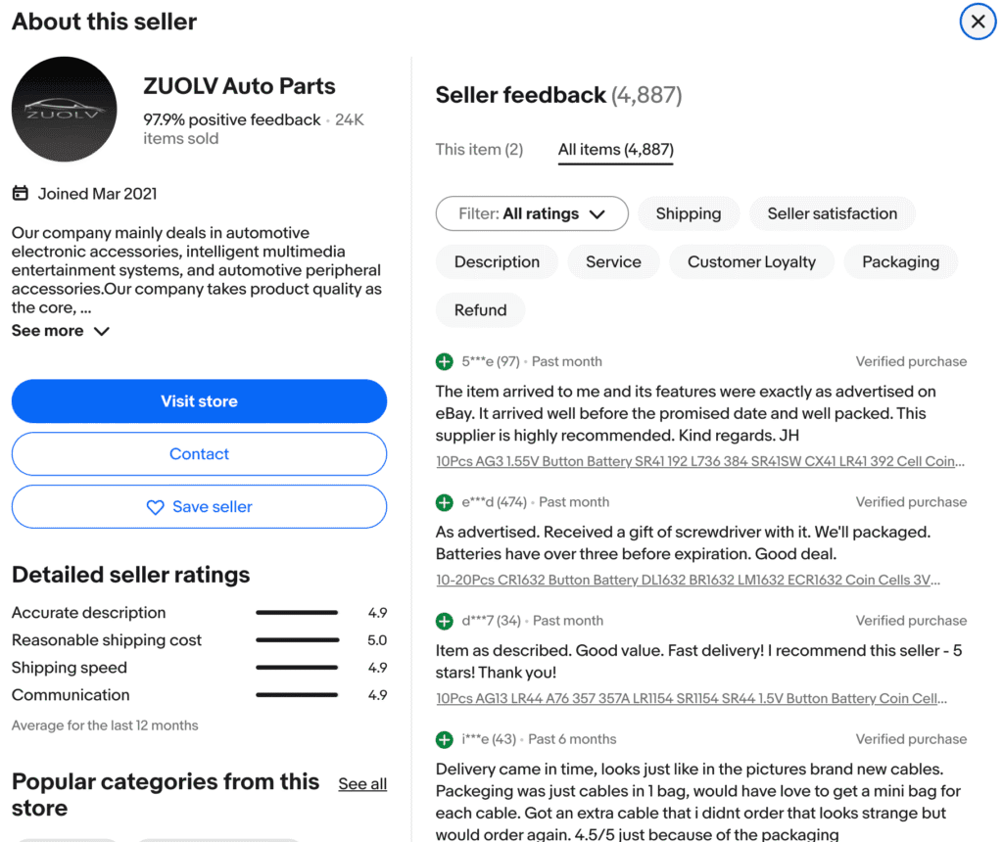Enable the Seller satisfaction filter
This screenshot has width=1003, height=842.
point(832,213)
